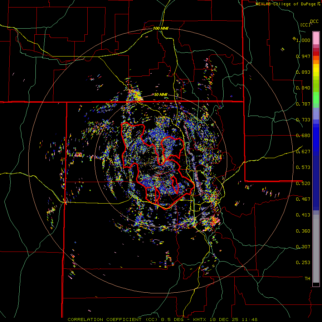Click the 50 NMI range ring label
The image size is (322, 322).
click(x=161, y=94)
